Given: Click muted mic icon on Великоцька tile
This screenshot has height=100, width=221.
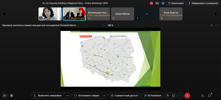Looking at the screenshot, I should tap(89, 18).
